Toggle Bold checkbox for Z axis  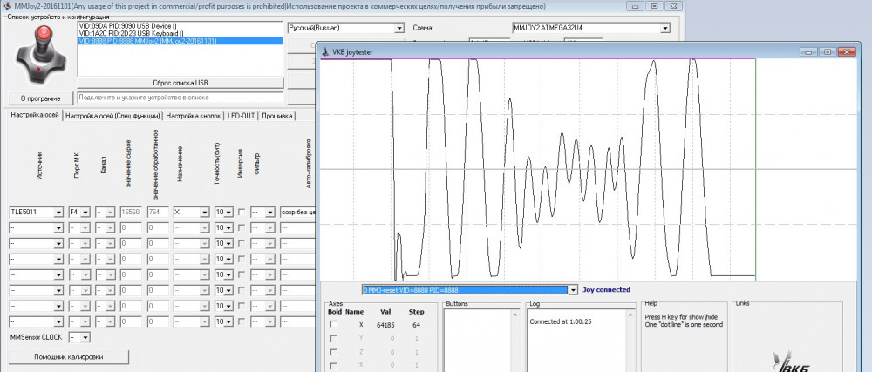332,352
